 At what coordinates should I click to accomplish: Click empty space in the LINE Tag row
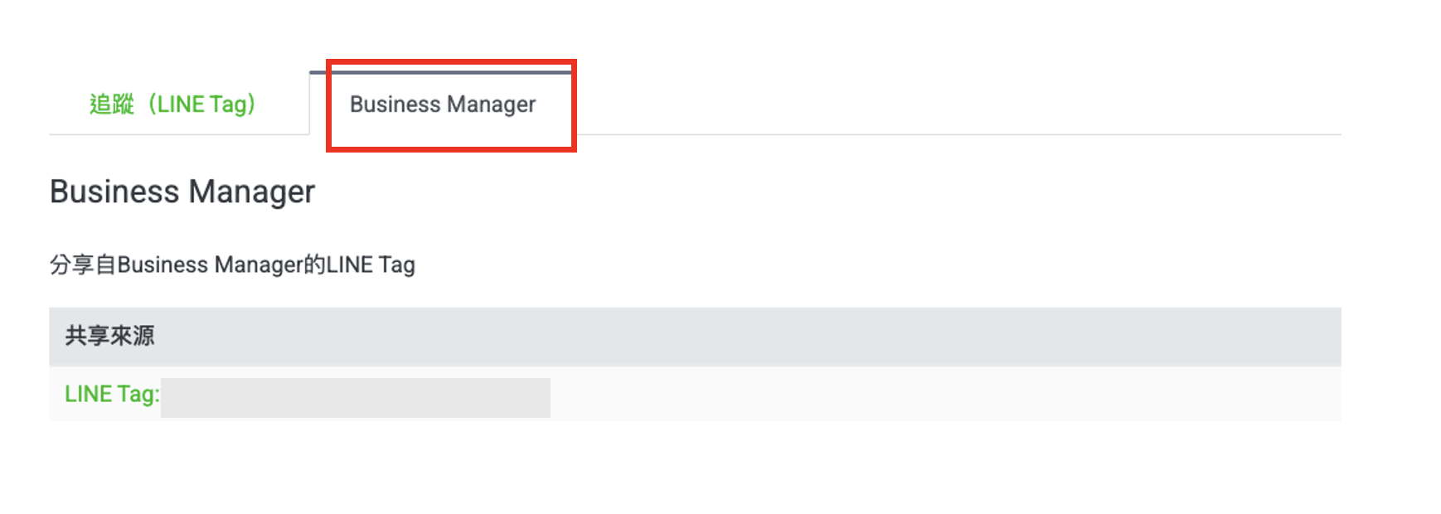tap(912, 394)
